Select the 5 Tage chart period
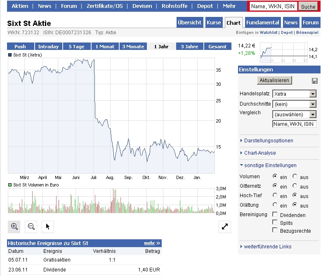 point(77,46)
